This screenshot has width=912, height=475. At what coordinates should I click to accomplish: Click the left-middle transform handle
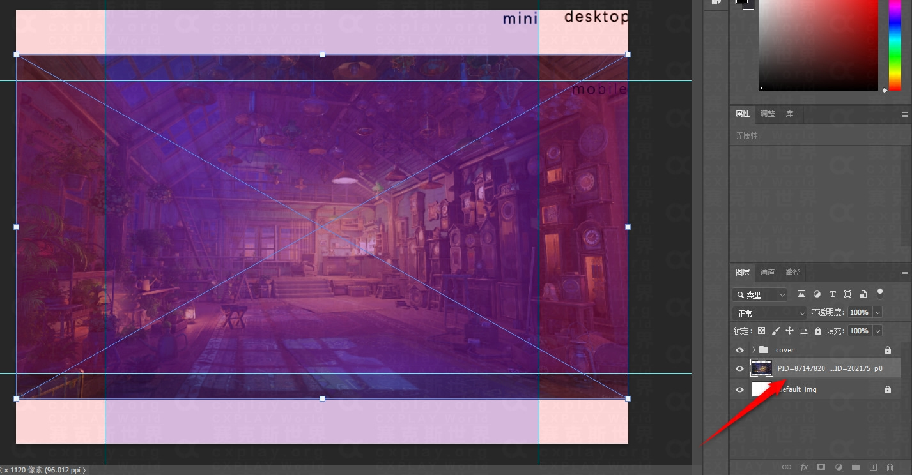coord(16,227)
